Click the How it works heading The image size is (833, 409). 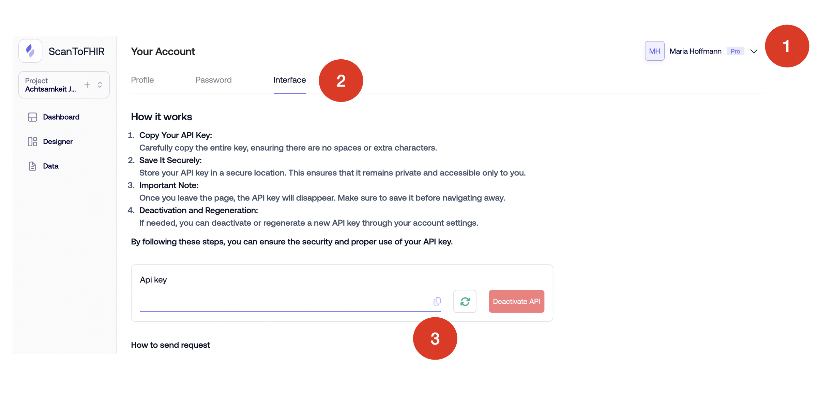pos(162,117)
